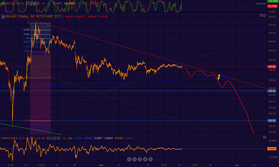
Task: Click the high value 448.47 in OHLC legend
Action: 81,17
